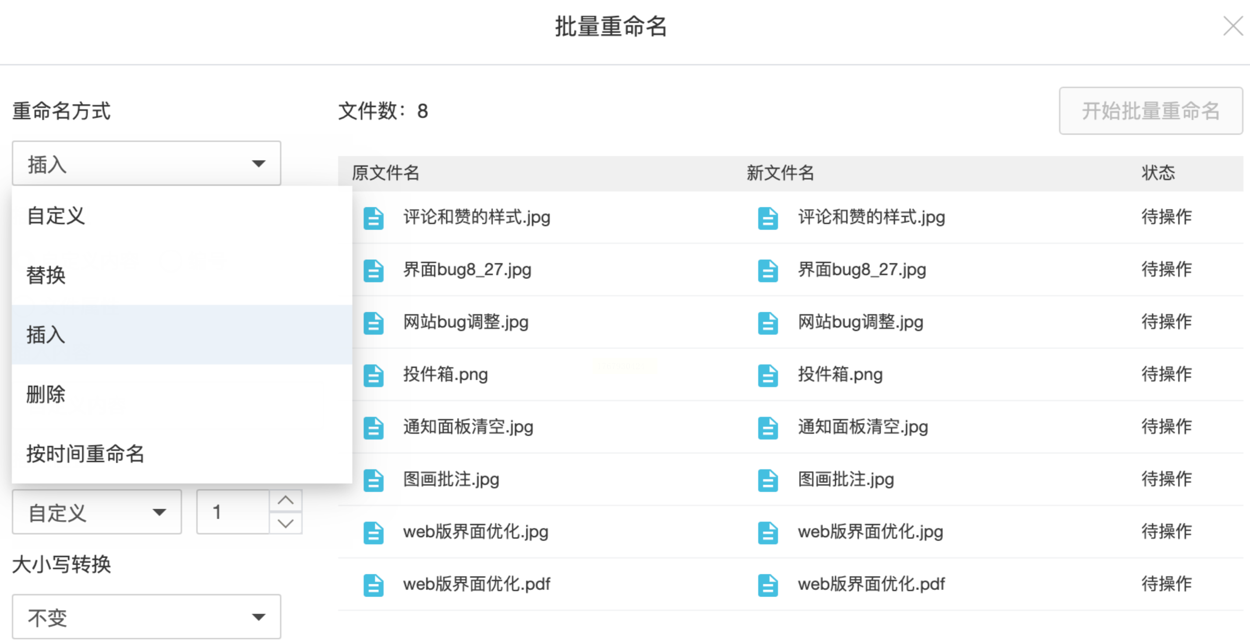1250x643 pixels.
Task: Choose 替换 in the rename method list
Action: click(46, 275)
